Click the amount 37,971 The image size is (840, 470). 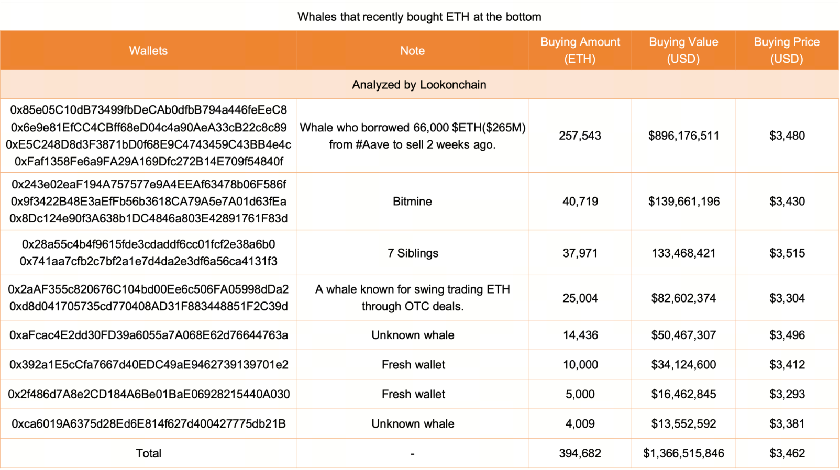pyautogui.click(x=580, y=253)
